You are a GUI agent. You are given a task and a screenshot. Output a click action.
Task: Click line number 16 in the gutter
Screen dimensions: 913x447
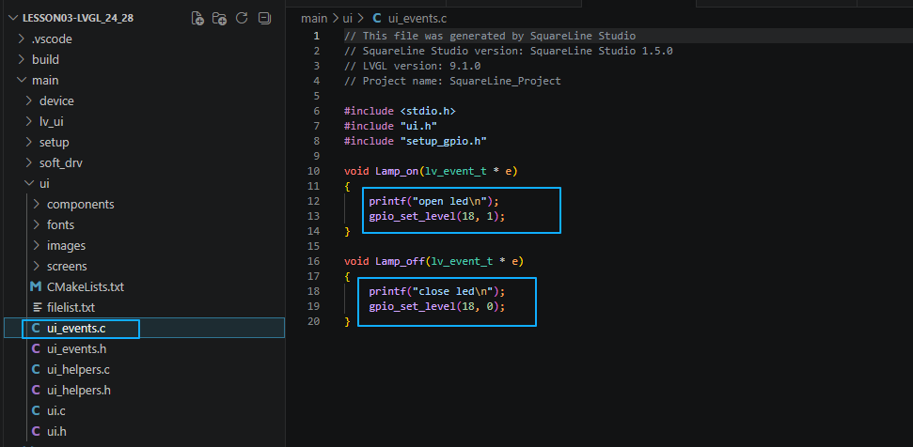point(313,261)
